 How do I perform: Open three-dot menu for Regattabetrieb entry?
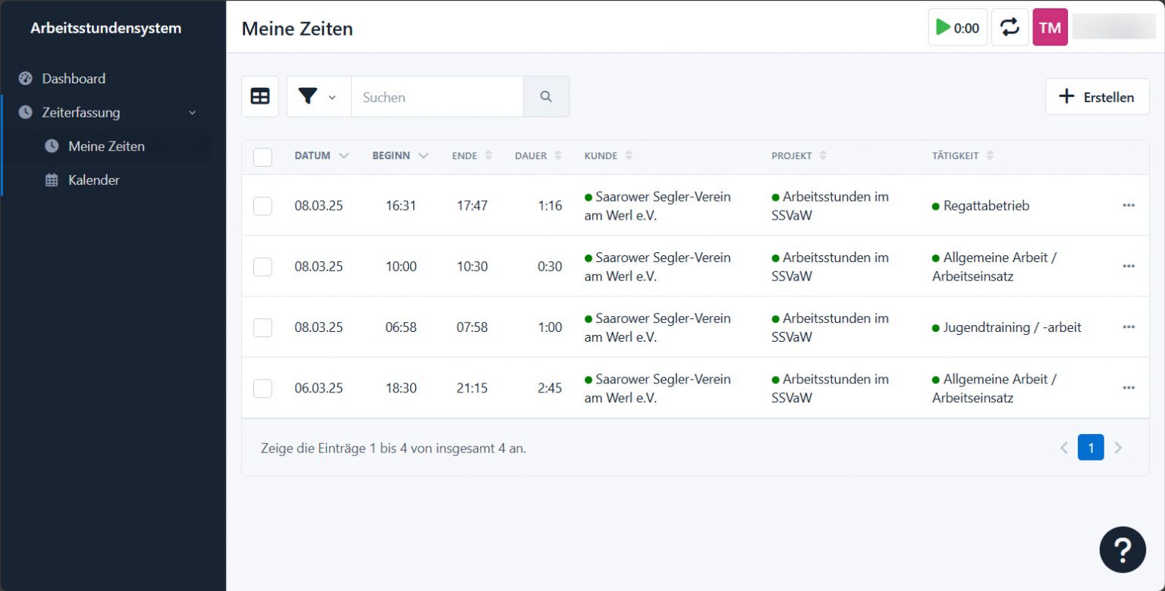[x=1129, y=205]
